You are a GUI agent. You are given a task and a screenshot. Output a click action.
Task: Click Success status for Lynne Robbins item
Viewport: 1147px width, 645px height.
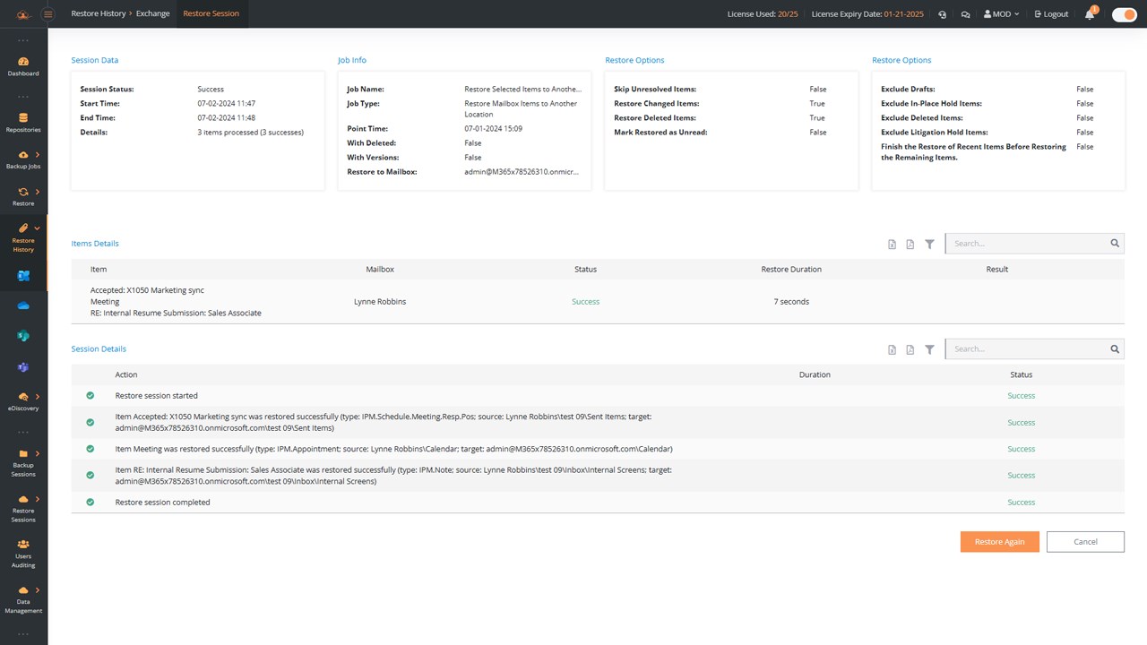(585, 302)
